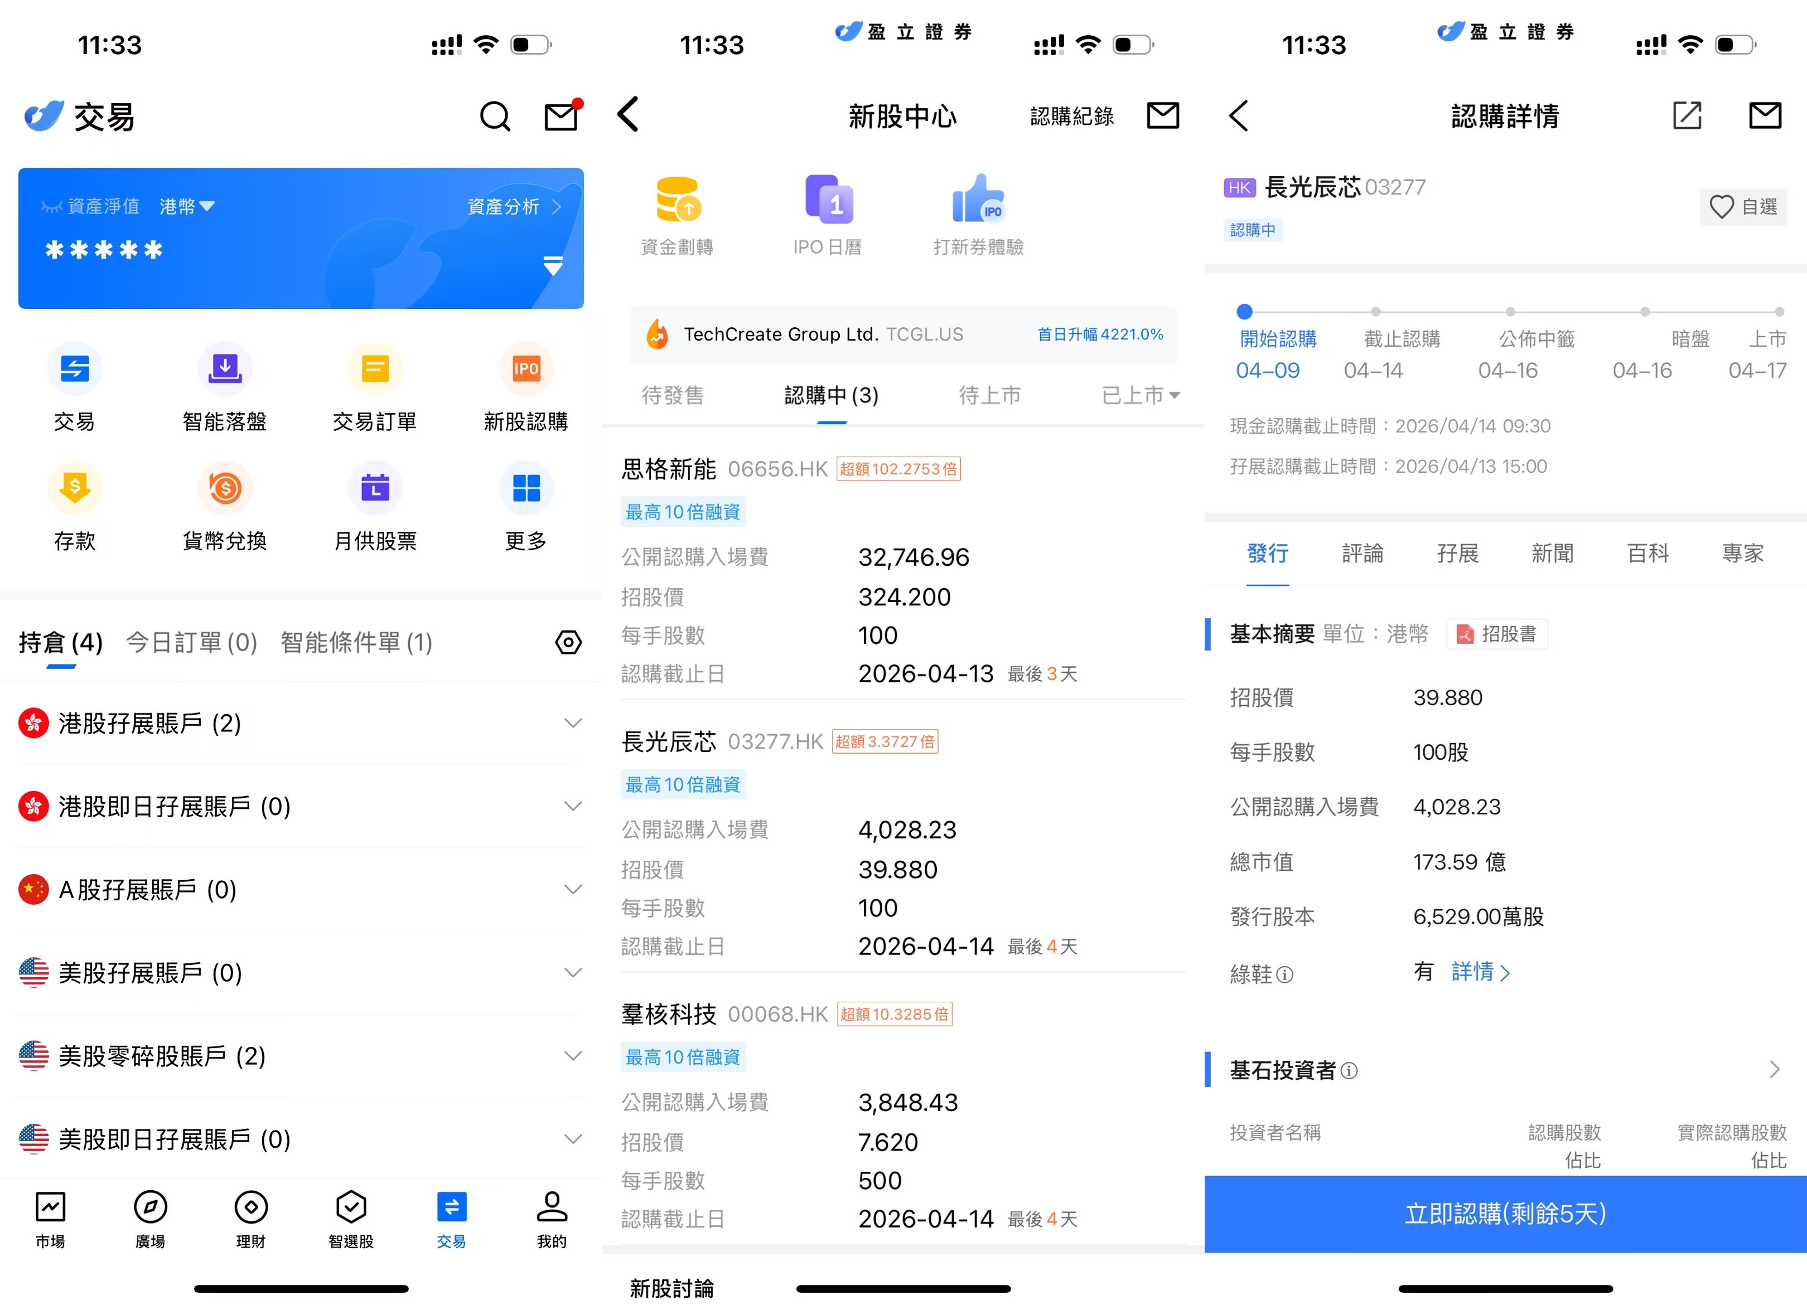Switch to the 孖展 tab
The height and width of the screenshot is (1305, 1807).
point(1457,554)
